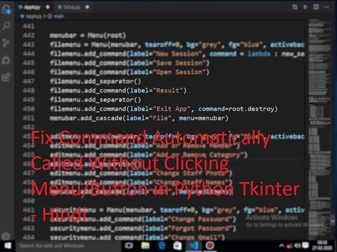Click "menu=menubar" on line 451

point(201,118)
